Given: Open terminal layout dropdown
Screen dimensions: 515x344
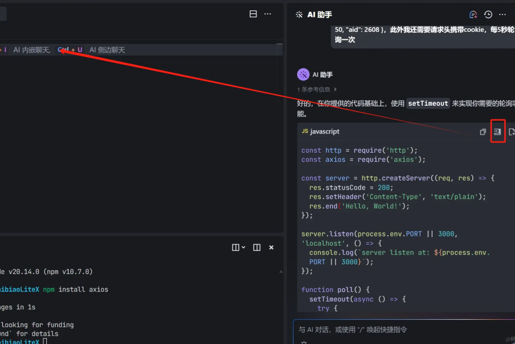Looking at the screenshot, I should [x=238, y=247].
